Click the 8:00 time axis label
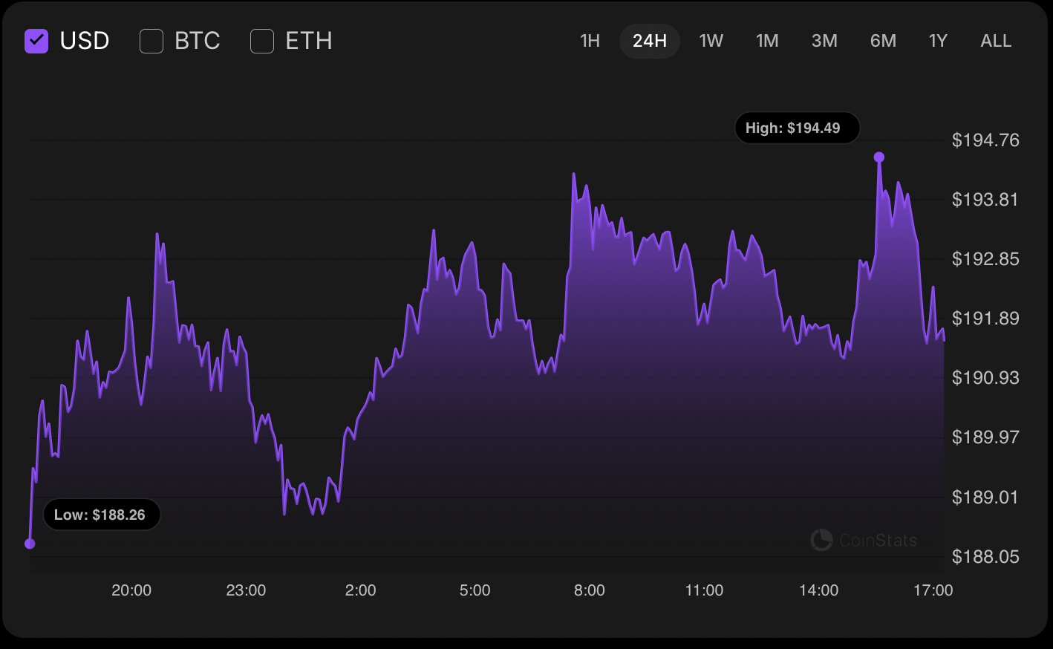Viewport: 1053px width, 649px height. click(590, 590)
